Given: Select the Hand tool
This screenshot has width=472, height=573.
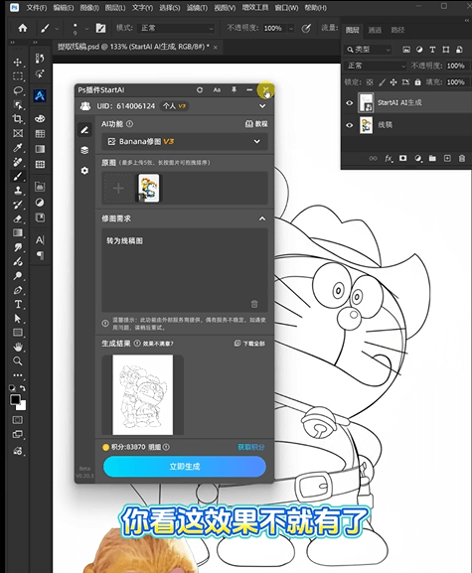Looking at the screenshot, I should (18, 347).
